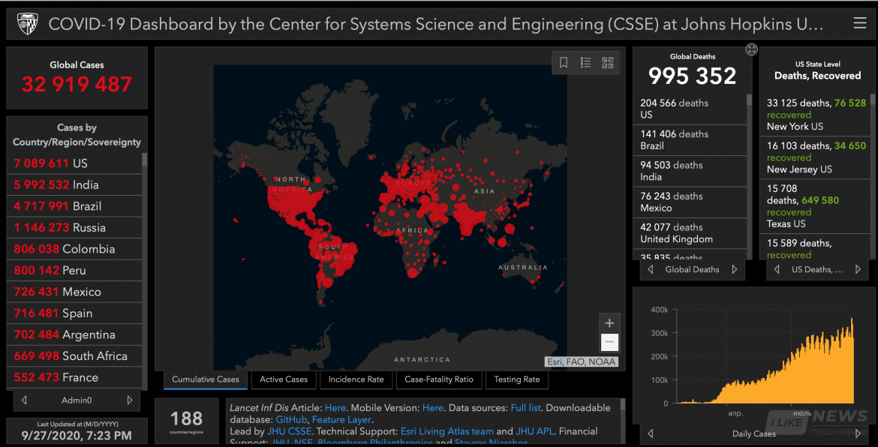Zoom in on the map with plus
This screenshot has height=447, width=878.
tap(609, 323)
